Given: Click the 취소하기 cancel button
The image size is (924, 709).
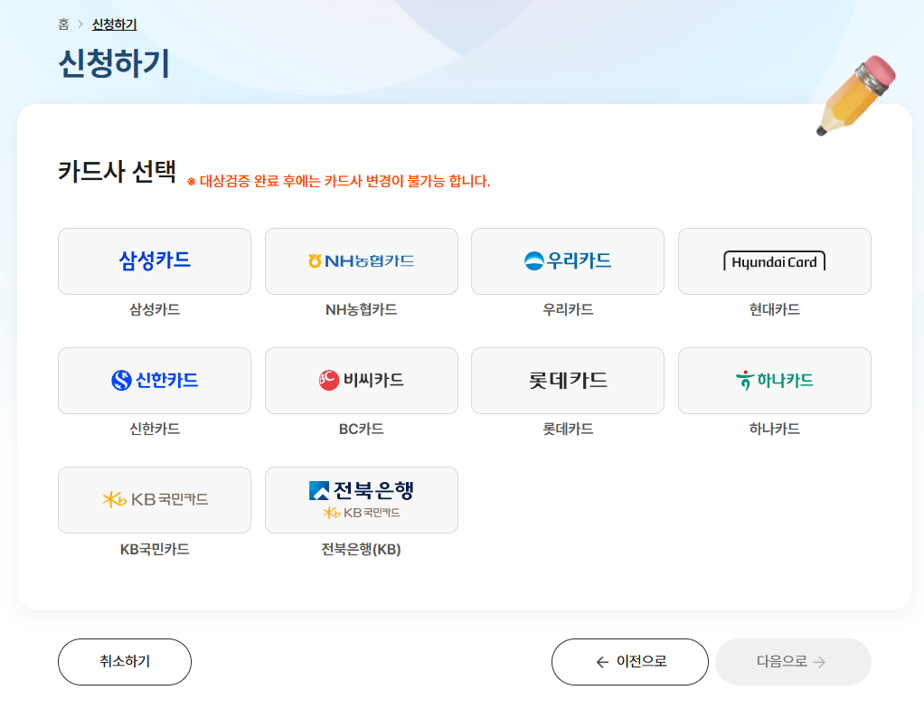Looking at the screenshot, I should coord(124,661).
